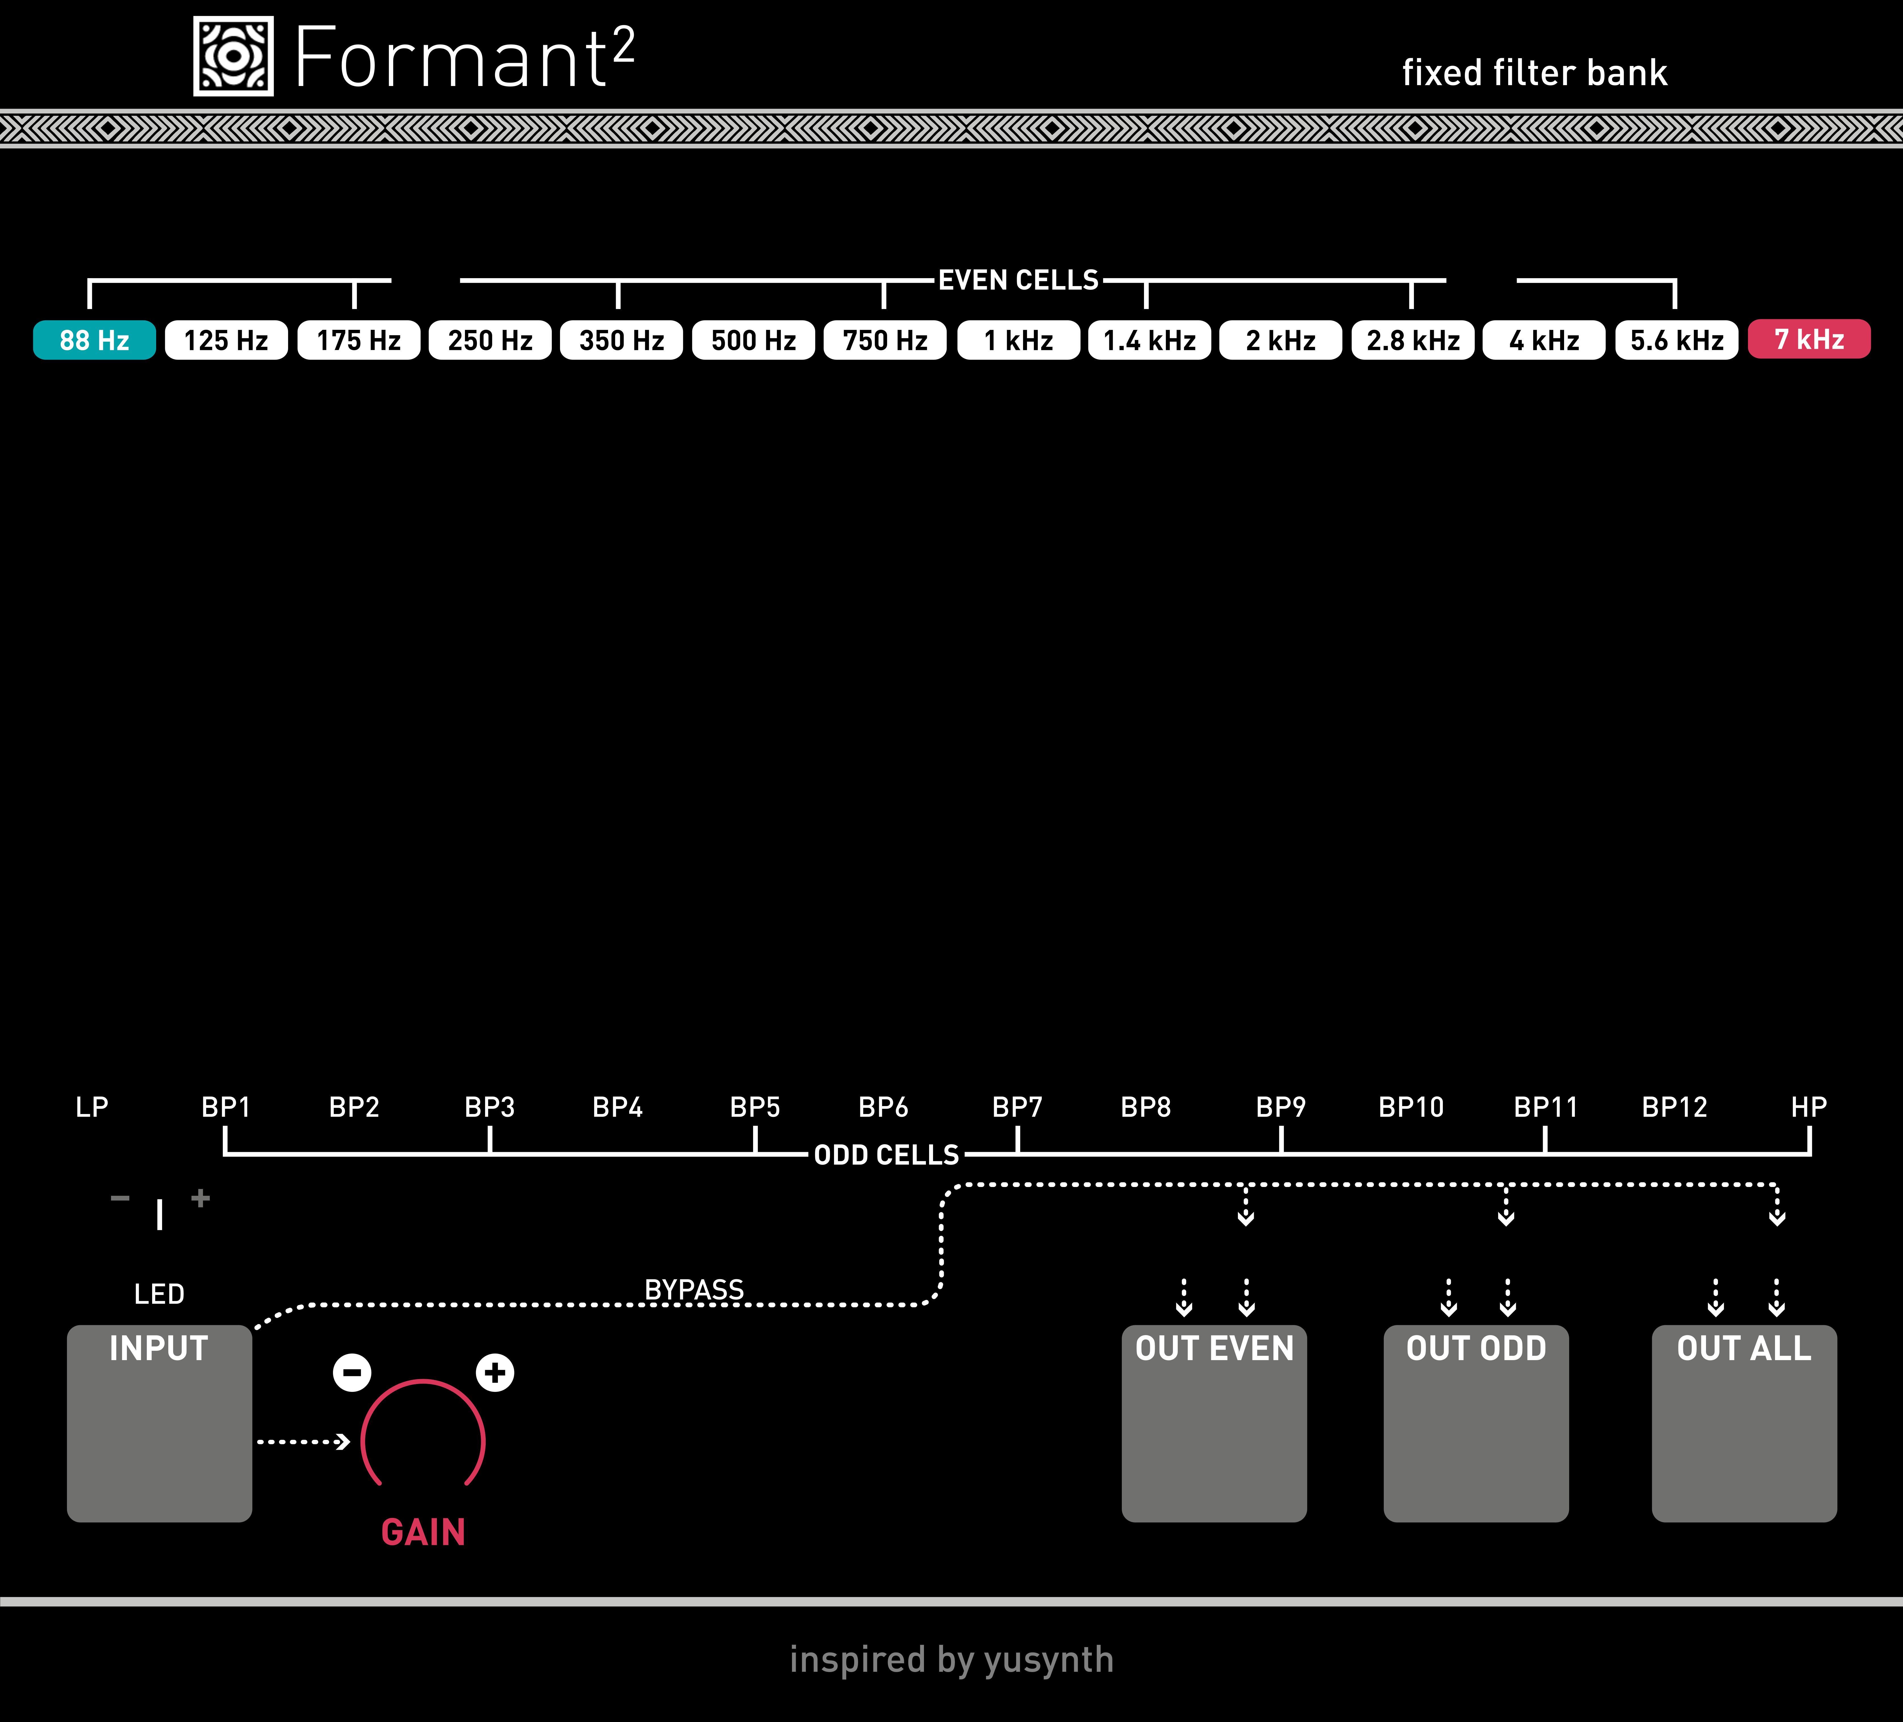This screenshot has width=1903, height=1722.
Task: Click the Formant logo icon
Action: tap(233, 56)
